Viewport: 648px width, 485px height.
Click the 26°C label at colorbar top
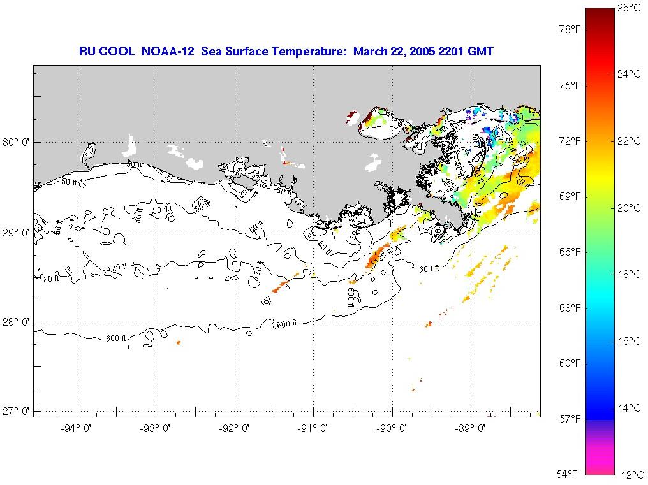tap(629, 8)
